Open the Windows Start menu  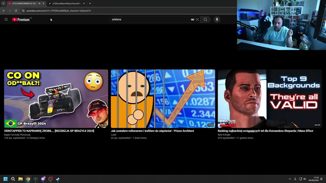[x=6, y=179]
